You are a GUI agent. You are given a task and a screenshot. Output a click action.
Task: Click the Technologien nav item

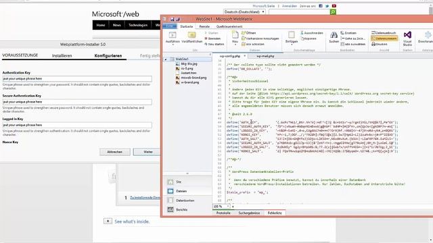click(138, 25)
